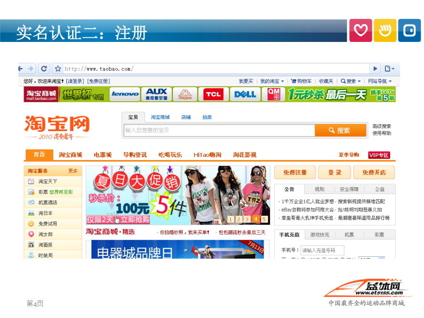Screen dimensions: 424x318
Task: Switch to the 规则 tab
Action: point(319,189)
